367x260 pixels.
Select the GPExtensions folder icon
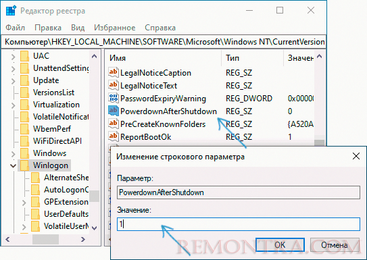coord(35,202)
